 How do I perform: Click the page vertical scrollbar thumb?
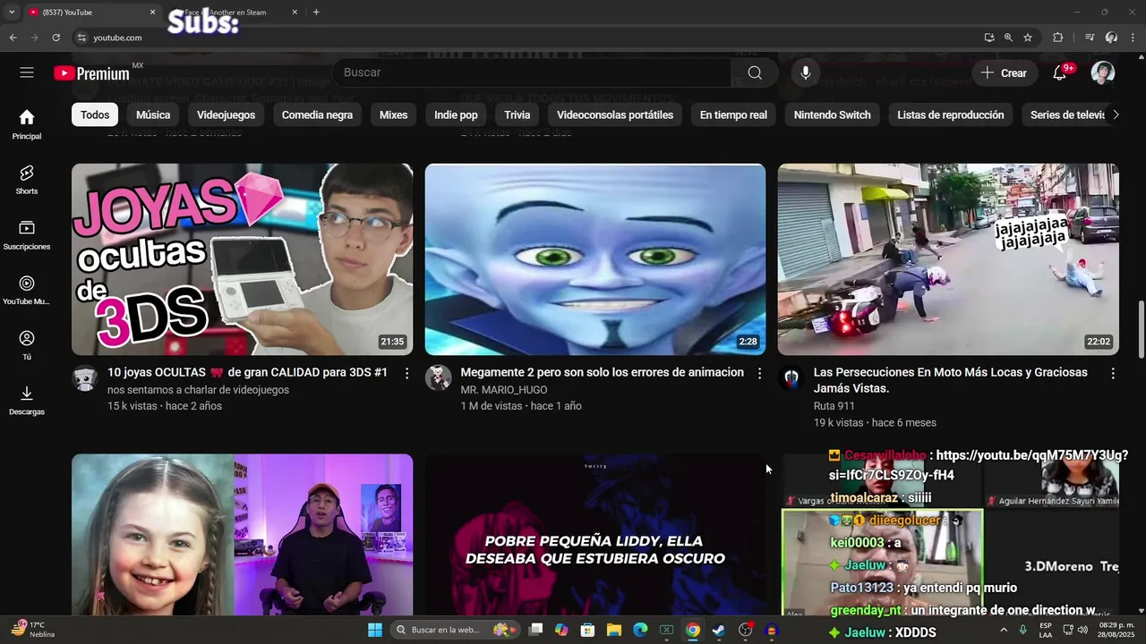pos(1141,329)
